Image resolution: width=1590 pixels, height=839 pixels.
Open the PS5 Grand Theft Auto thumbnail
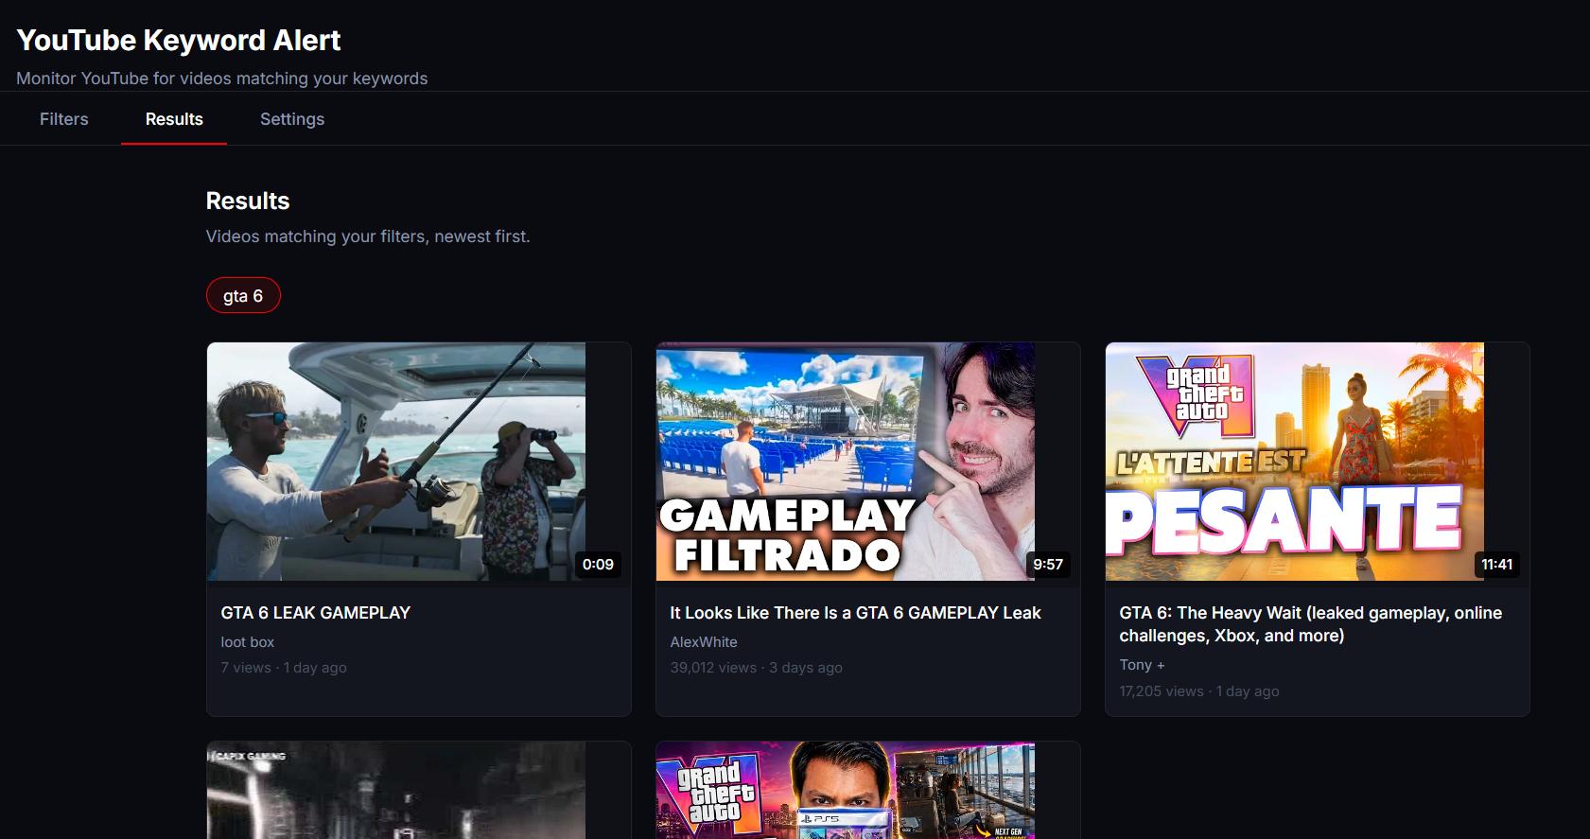click(x=846, y=791)
